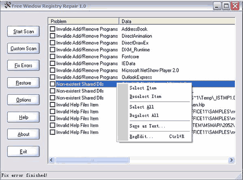Click horizontal scrollbar right arrow
This screenshot has width=243, height=180.
coord(231,160)
